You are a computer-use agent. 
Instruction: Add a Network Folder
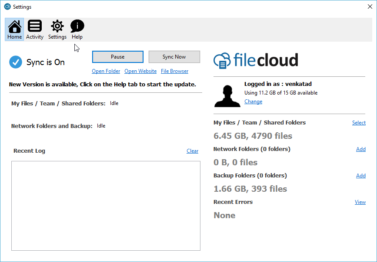pyautogui.click(x=361, y=149)
